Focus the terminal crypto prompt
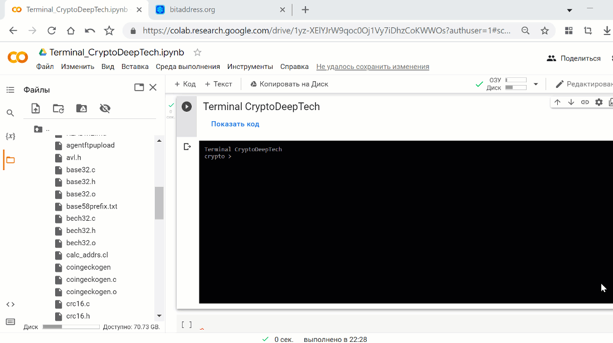The width and height of the screenshot is (613, 343). 218,156
